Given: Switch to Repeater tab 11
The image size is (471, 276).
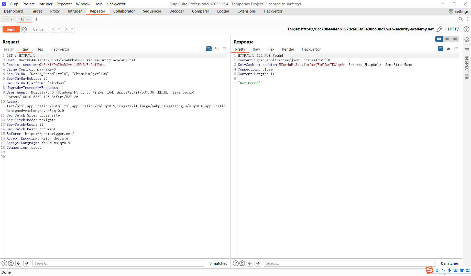Looking at the screenshot, I should 6,19.
